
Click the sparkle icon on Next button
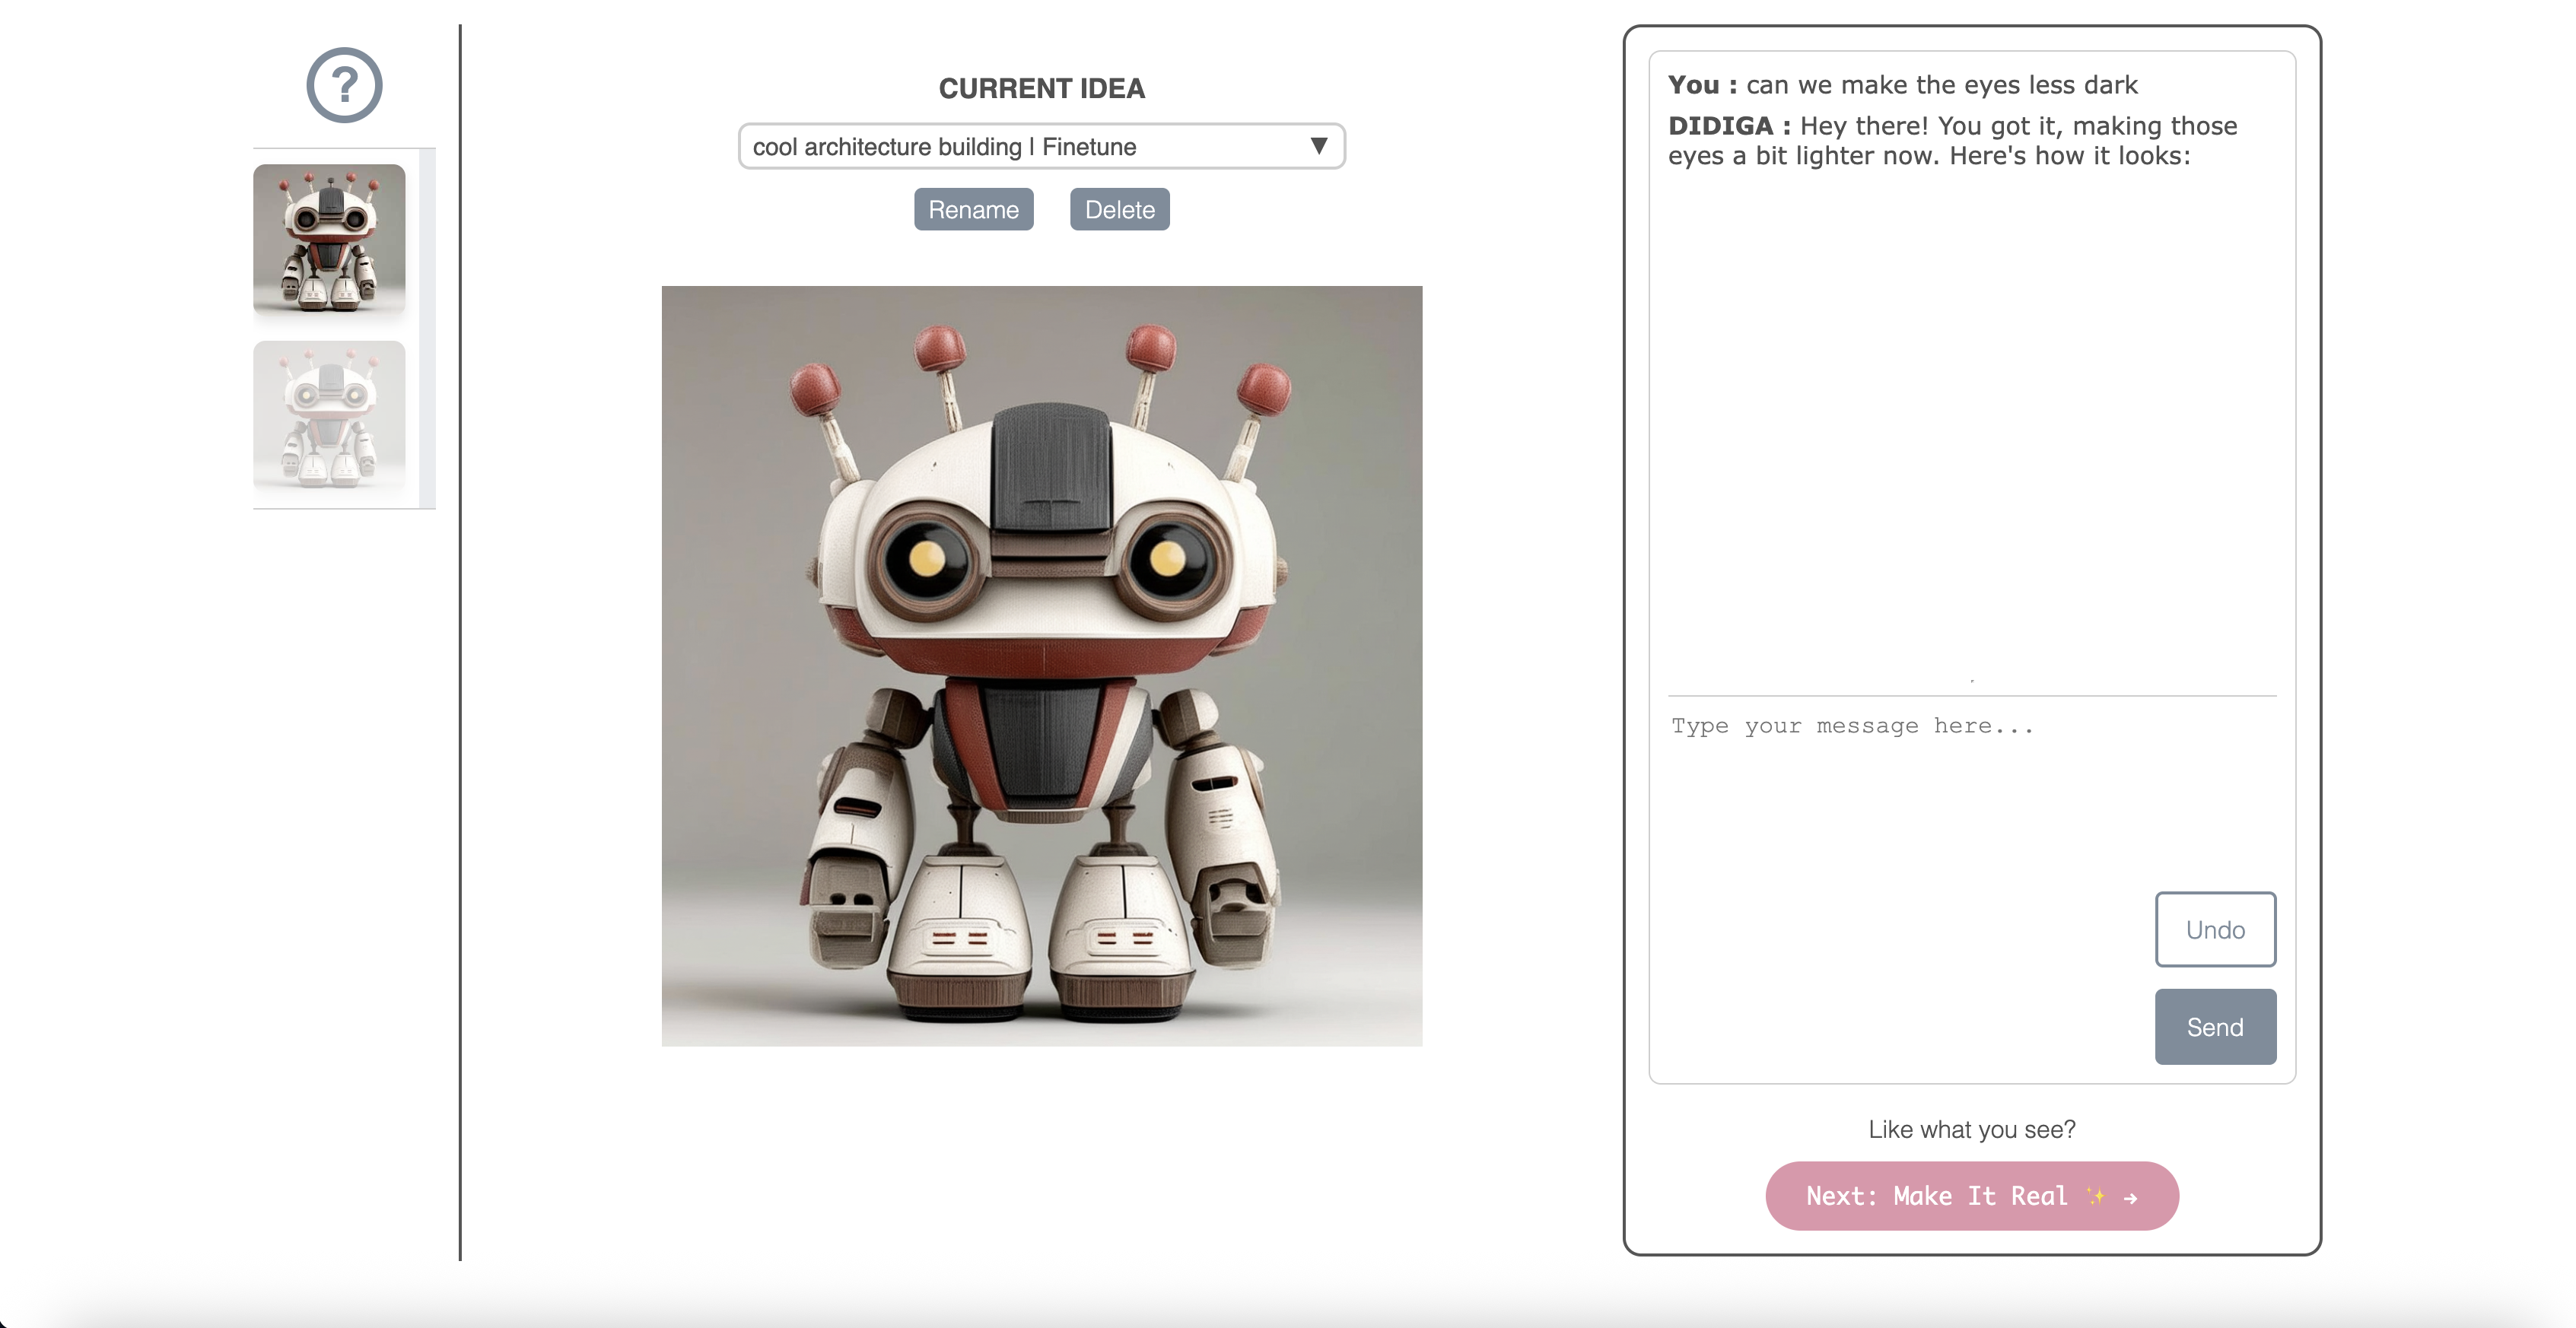pos(2096,1196)
